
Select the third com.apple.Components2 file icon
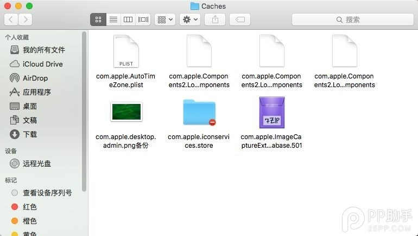click(x=345, y=51)
